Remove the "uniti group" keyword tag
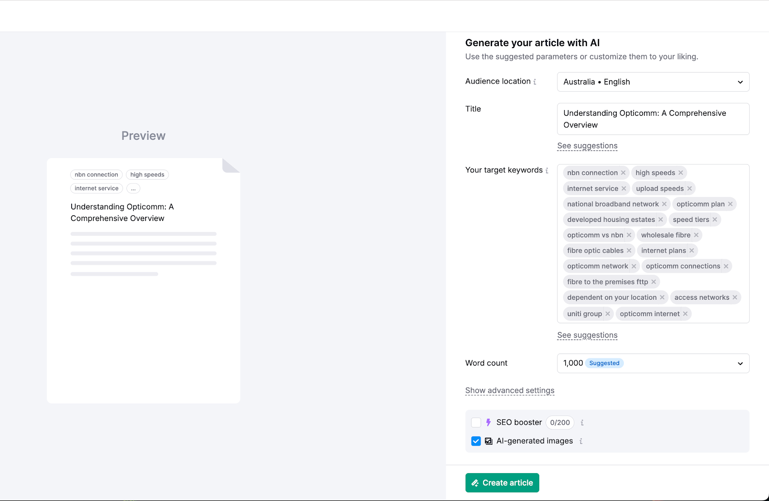 [608, 314]
